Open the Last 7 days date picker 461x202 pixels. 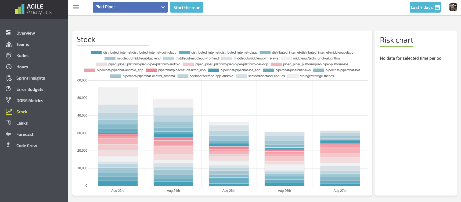coord(425,8)
